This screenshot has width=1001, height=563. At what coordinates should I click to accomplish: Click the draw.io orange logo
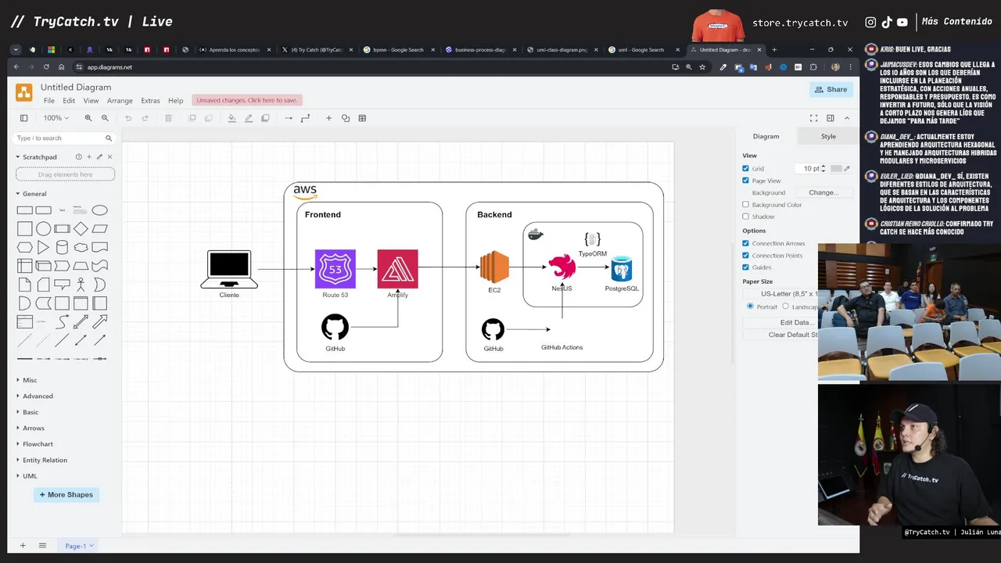(x=24, y=93)
